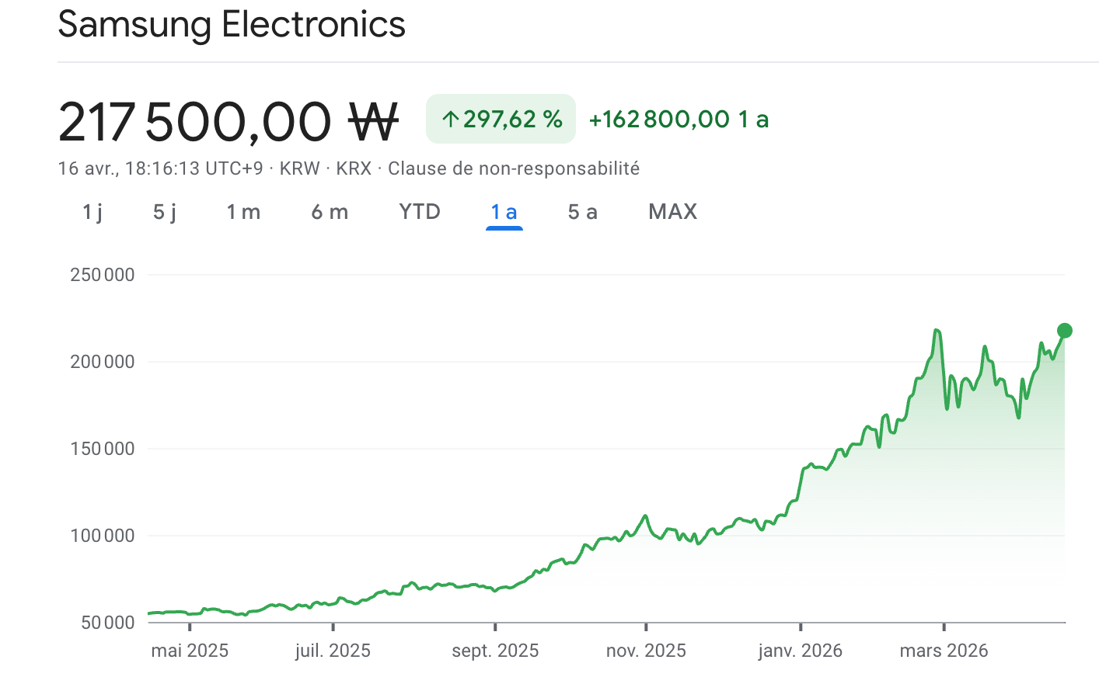
Task: Click the green endpoint dot on chart
Action: click(x=1065, y=331)
